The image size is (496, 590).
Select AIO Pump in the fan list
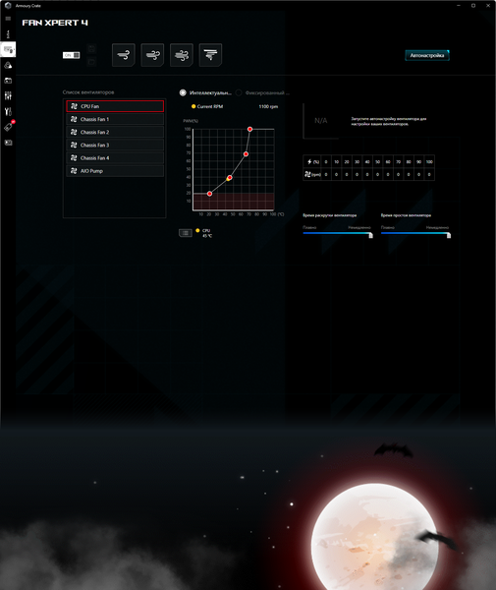pos(115,171)
